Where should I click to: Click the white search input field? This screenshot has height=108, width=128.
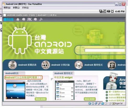(105, 50)
